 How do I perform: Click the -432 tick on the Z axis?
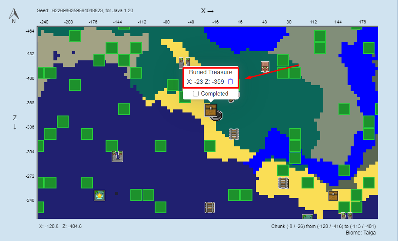pyautogui.click(x=30, y=54)
